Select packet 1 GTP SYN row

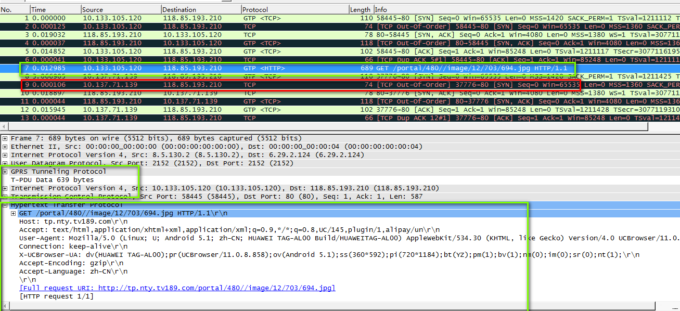pos(340,18)
